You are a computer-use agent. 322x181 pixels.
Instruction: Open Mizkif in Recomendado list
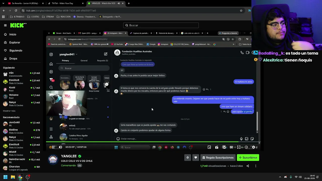point(21,153)
